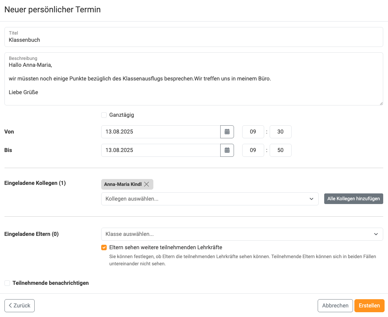
Task: Edit the Von hour field 09
Action: click(253, 132)
